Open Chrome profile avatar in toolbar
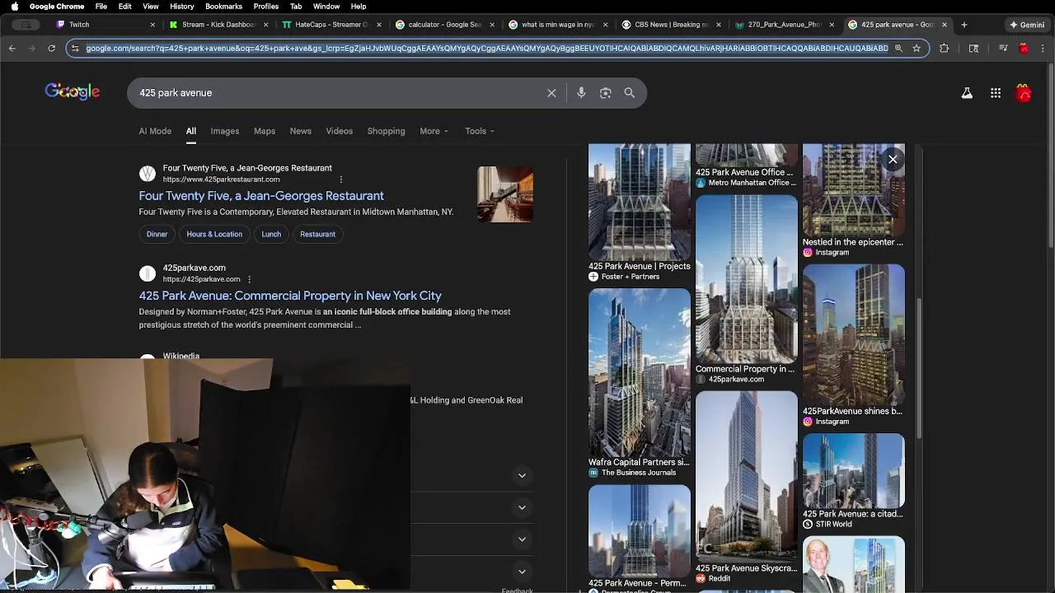Viewport: 1055px width, 593px height. (1024, 49)
